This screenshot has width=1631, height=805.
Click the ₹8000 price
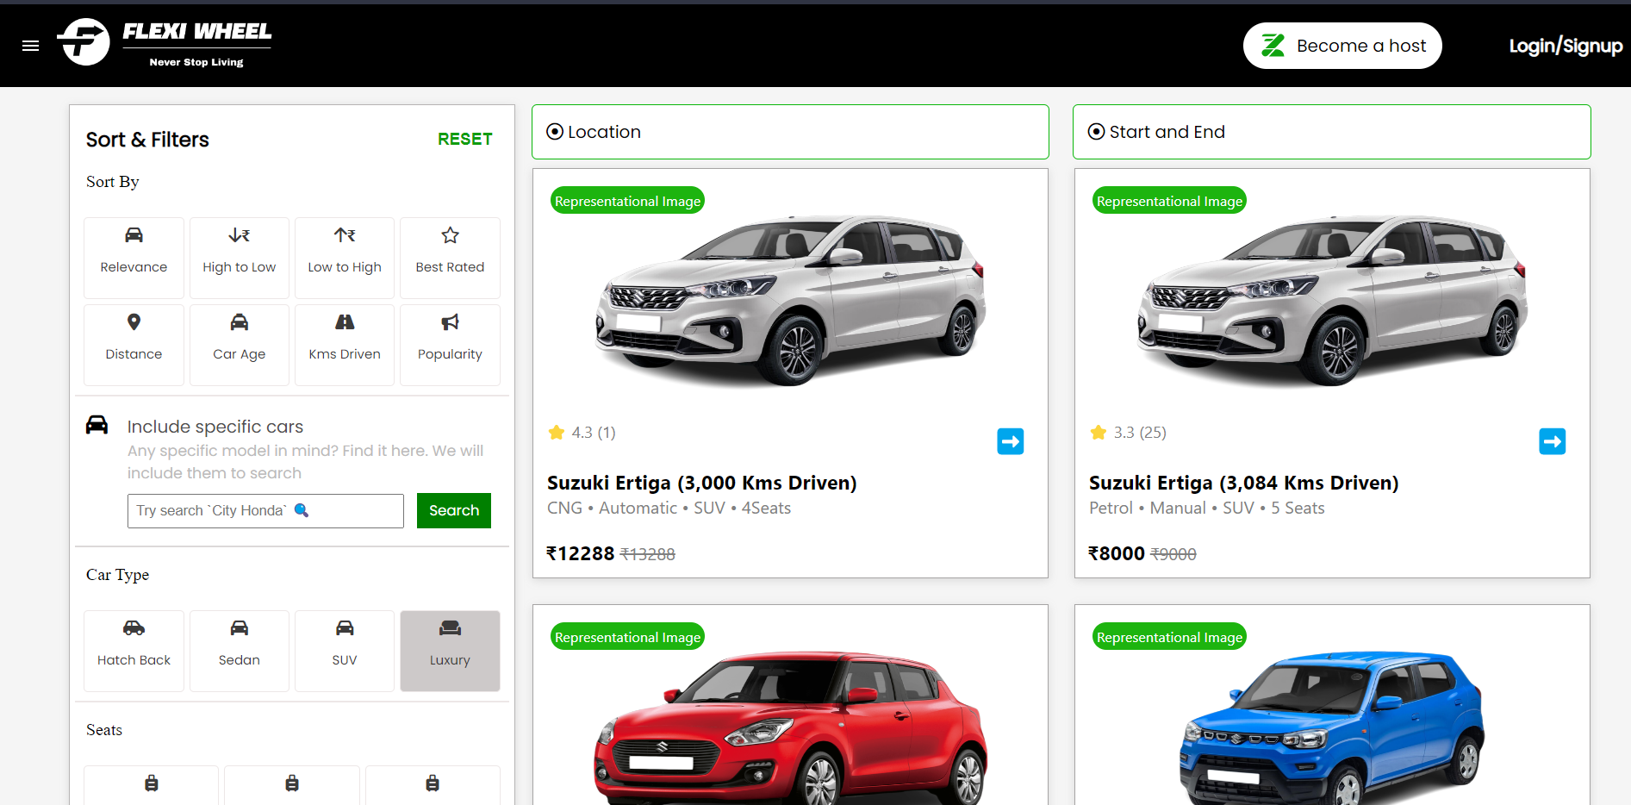click(x=1117, y=553)
